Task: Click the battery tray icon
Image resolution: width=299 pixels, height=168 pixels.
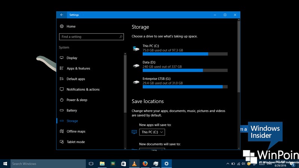Action: [233, 164]
